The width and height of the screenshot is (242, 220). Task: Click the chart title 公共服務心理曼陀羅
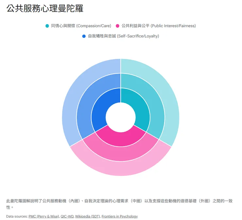click(x=45, y=8)
